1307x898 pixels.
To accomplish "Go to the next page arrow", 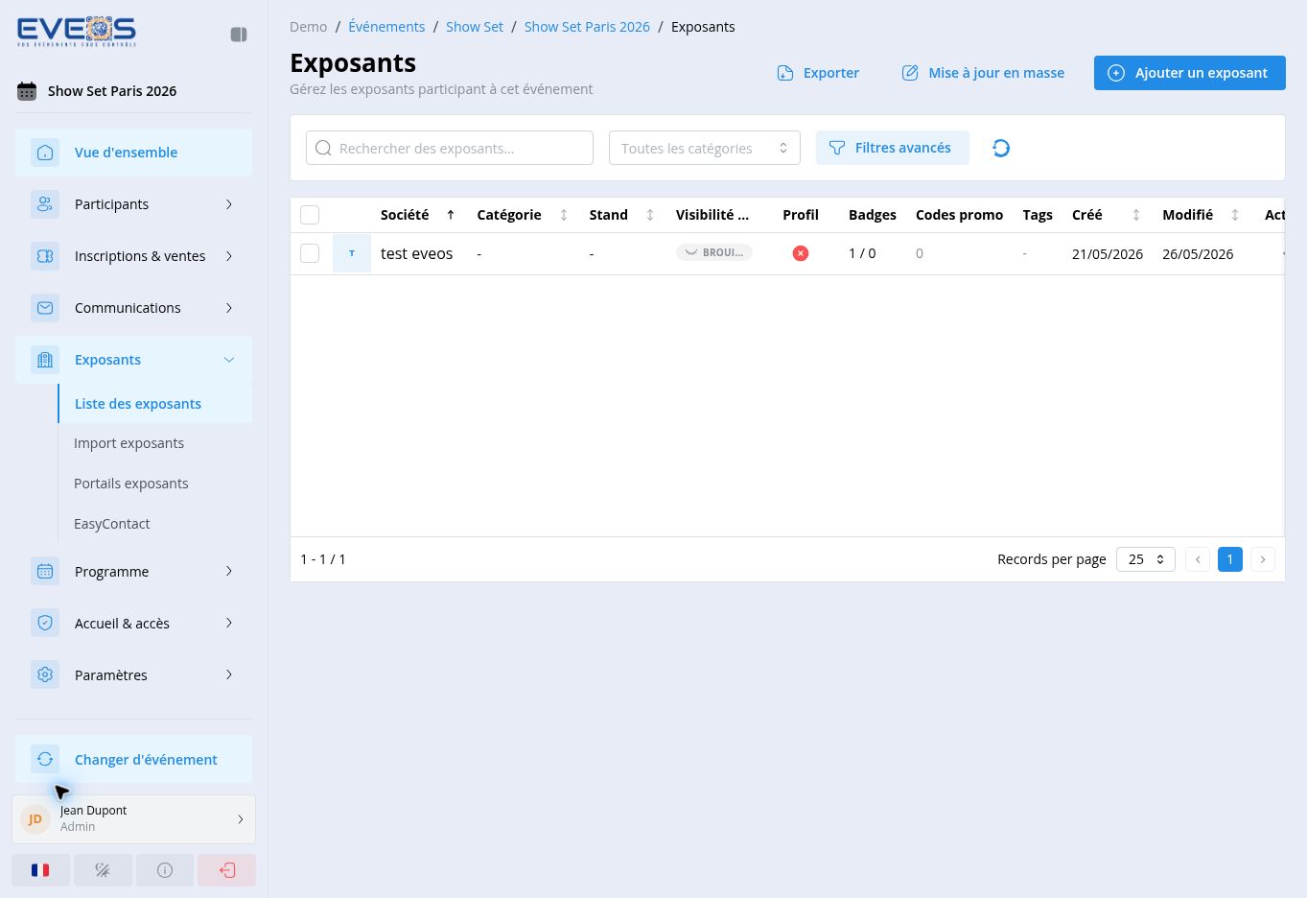I will tap(1263, 559).
